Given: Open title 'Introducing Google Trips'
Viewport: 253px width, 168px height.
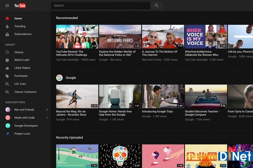Looking at the screenshot, I should tap(157, 111).
